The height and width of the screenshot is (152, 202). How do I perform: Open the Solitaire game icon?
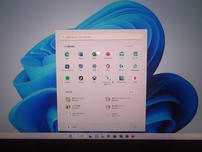[x=122, y=66]
